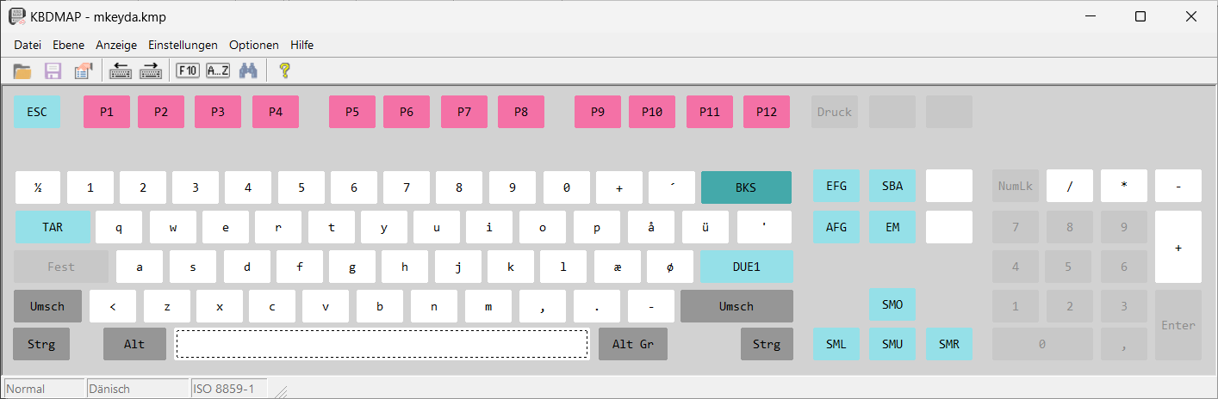This screenshot has height=399, width=1218.
Task: Click the A..Z toolbar icon
Action: click(x=218, y=71)
